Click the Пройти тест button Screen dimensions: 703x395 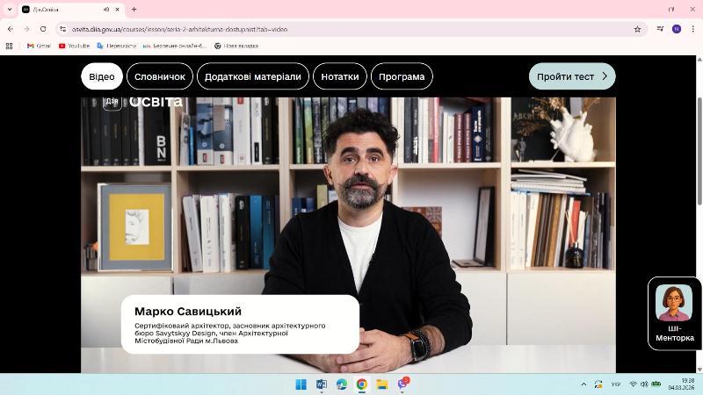point(571,76)
